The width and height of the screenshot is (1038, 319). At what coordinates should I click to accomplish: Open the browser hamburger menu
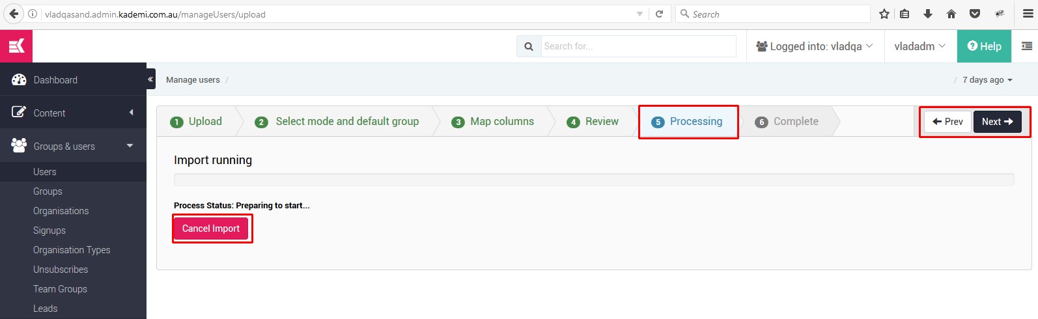point(1028,14)
